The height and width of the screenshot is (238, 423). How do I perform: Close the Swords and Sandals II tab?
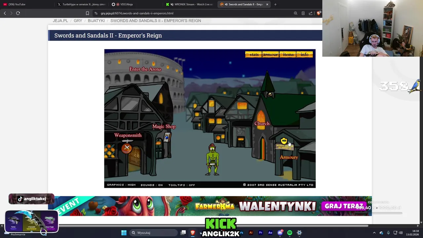(x=267, y=4)
